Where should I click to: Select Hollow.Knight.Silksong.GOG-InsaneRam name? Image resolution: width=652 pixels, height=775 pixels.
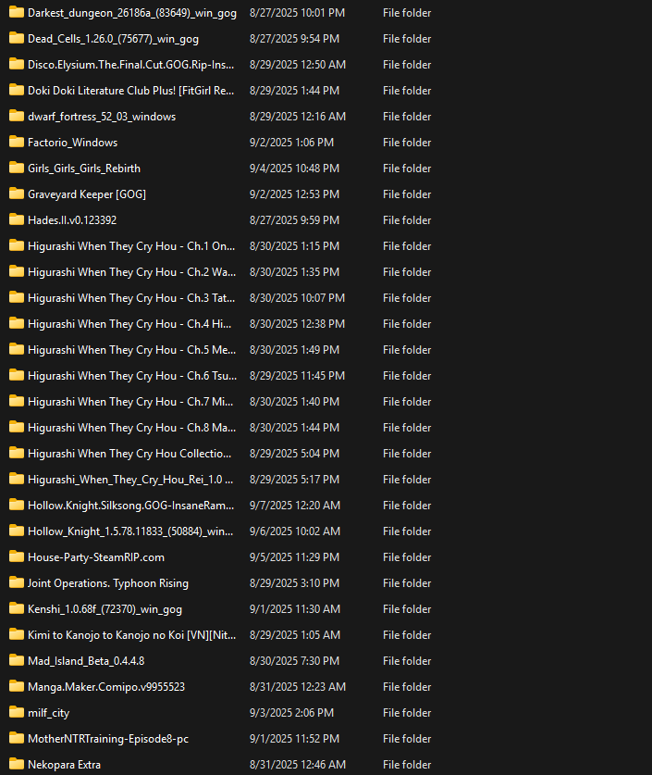point(130,506)
